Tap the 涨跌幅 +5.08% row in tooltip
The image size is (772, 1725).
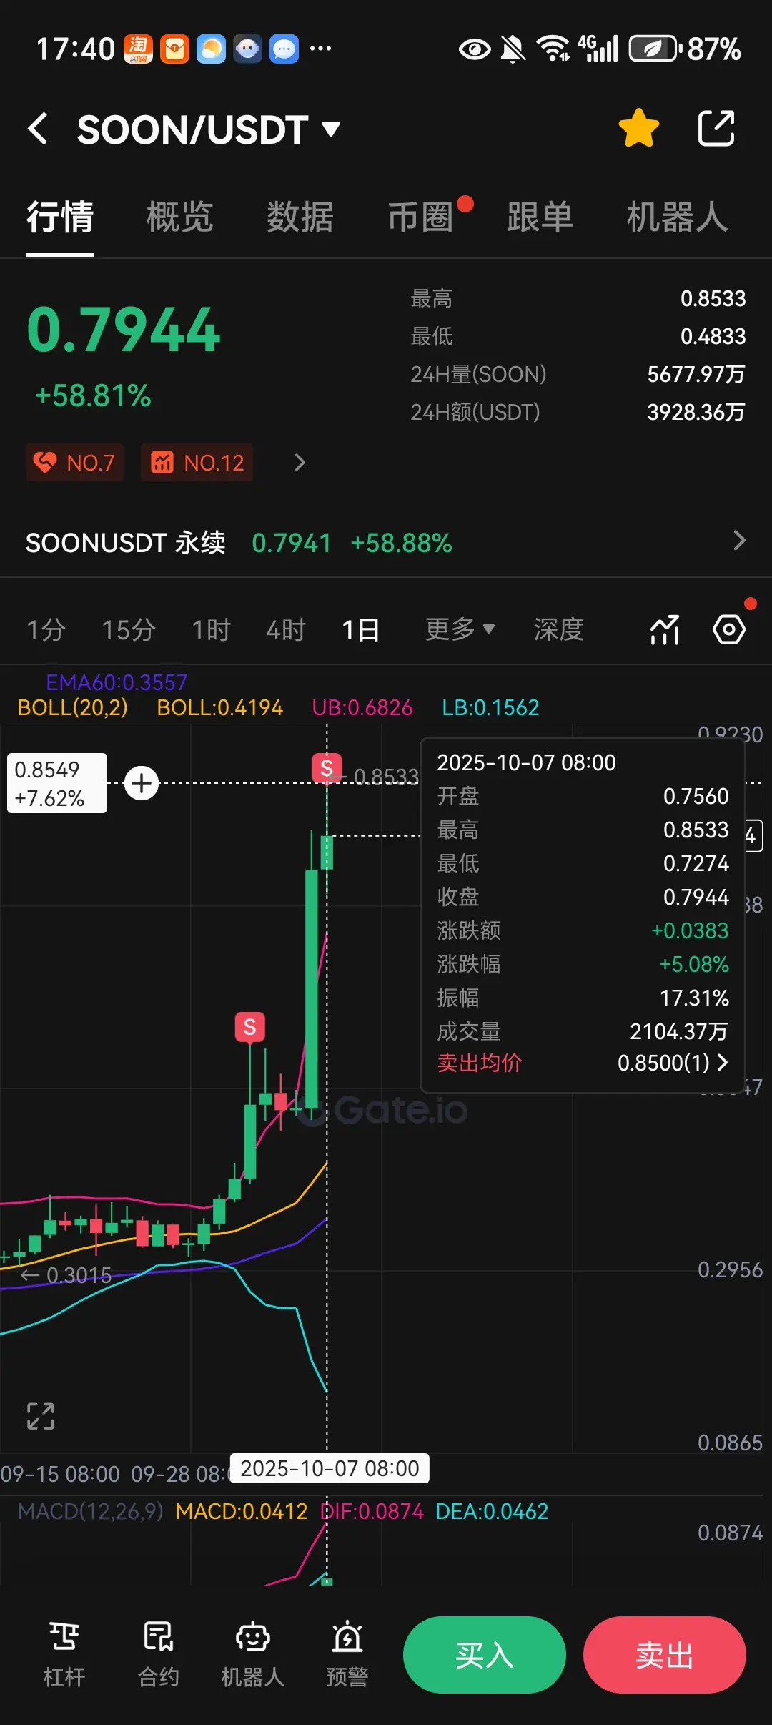point(583,964)
